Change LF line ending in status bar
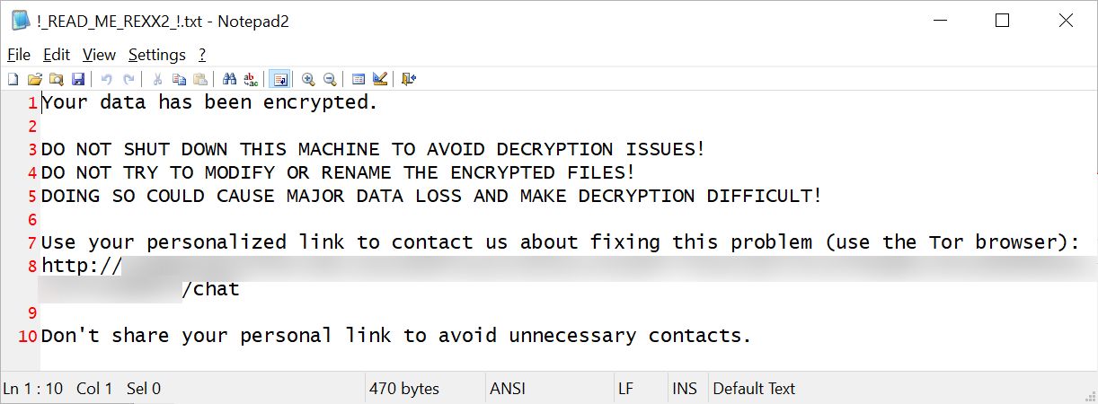This screenshot has height=404, width=1098. pos(626,389)
